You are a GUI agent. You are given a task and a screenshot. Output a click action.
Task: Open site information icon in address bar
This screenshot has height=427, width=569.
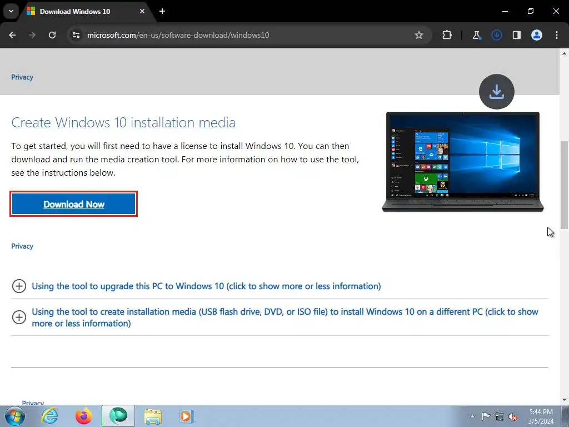pos(76,35)
